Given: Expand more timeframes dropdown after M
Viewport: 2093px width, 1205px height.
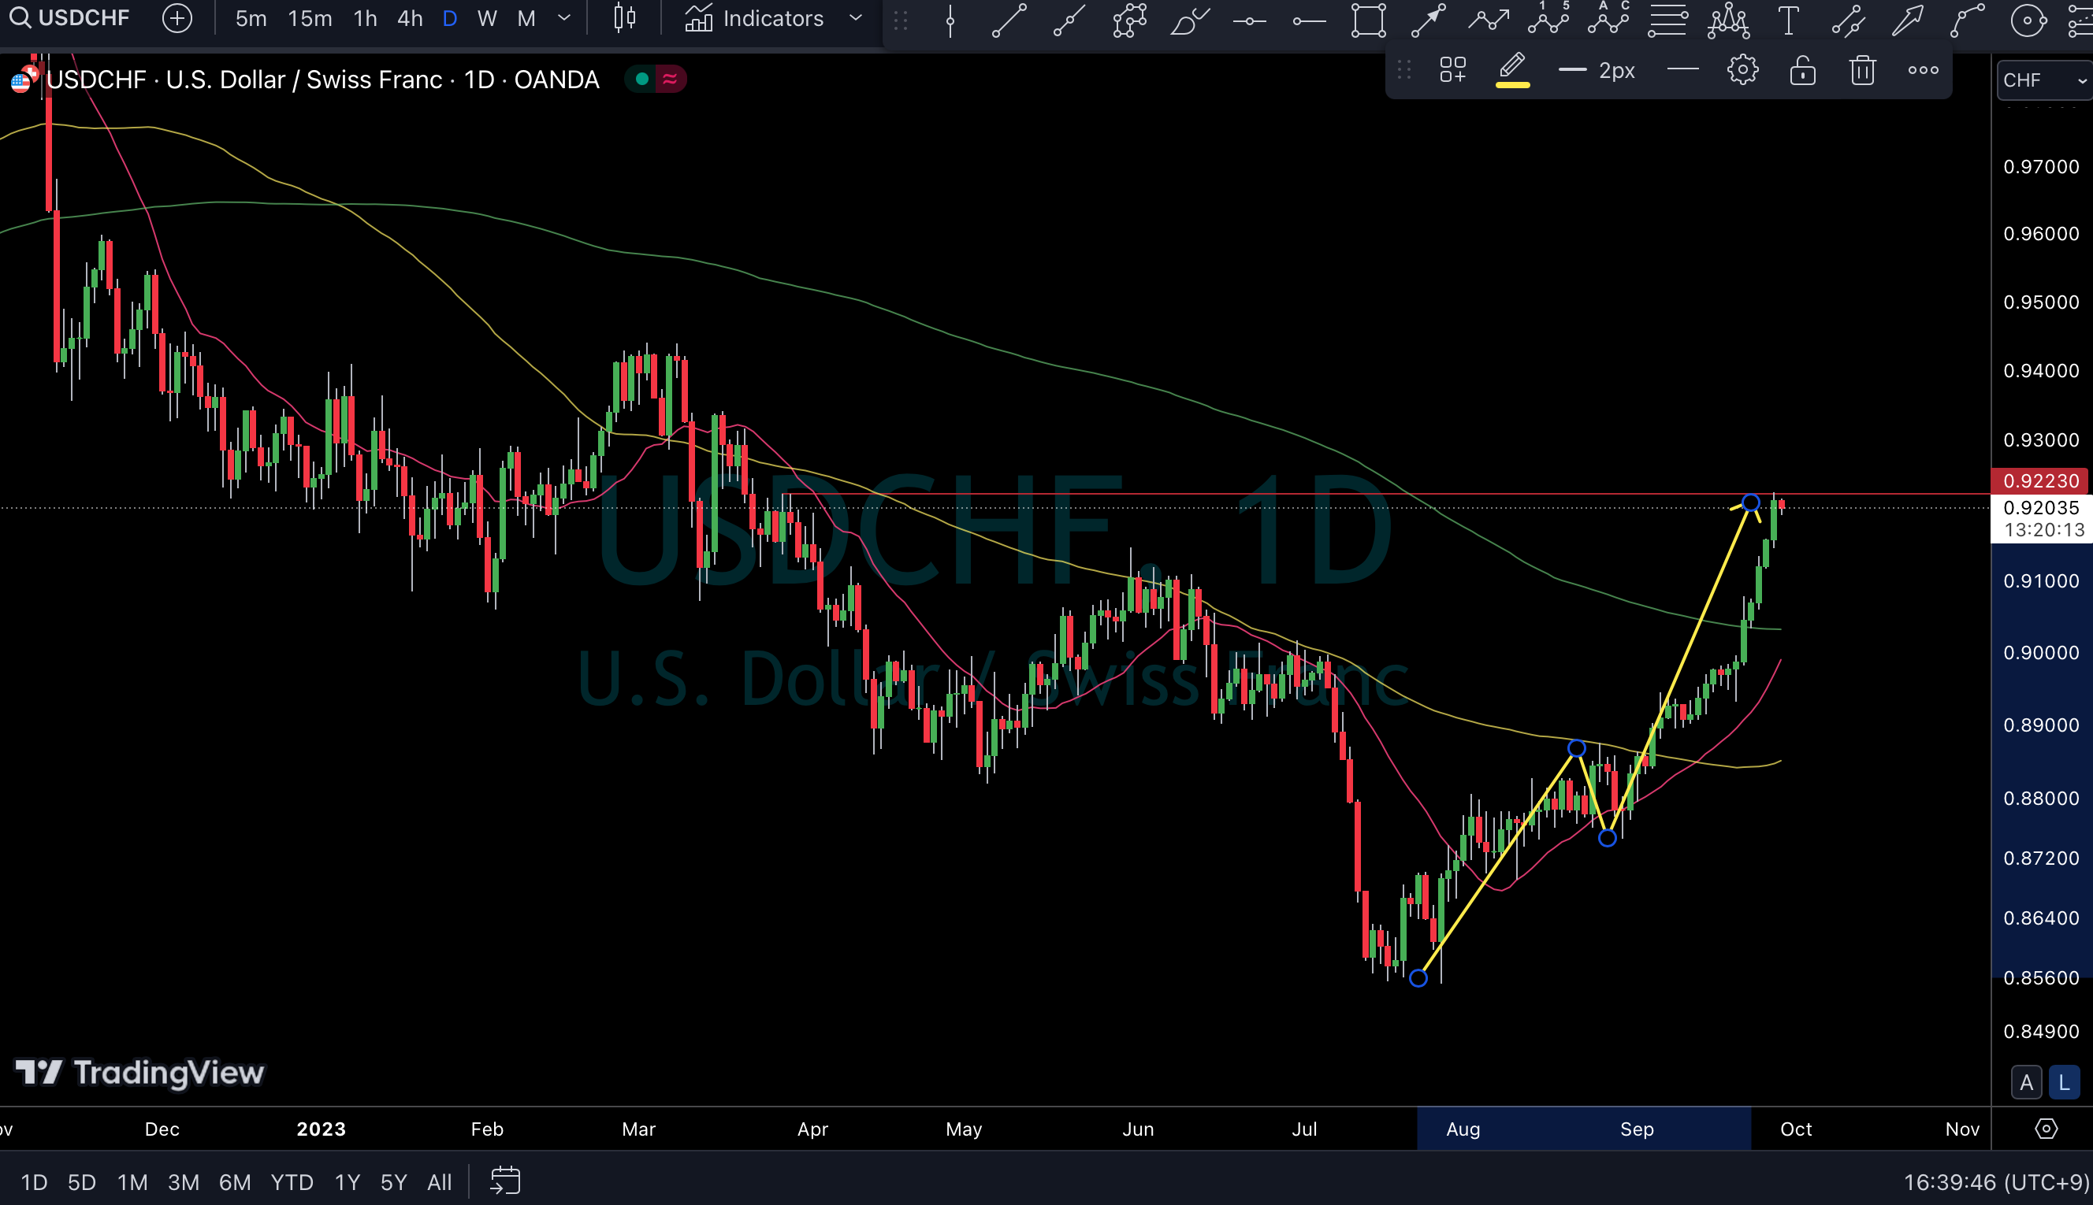Looking at the screenshot, I should click(x=563, y=18).
